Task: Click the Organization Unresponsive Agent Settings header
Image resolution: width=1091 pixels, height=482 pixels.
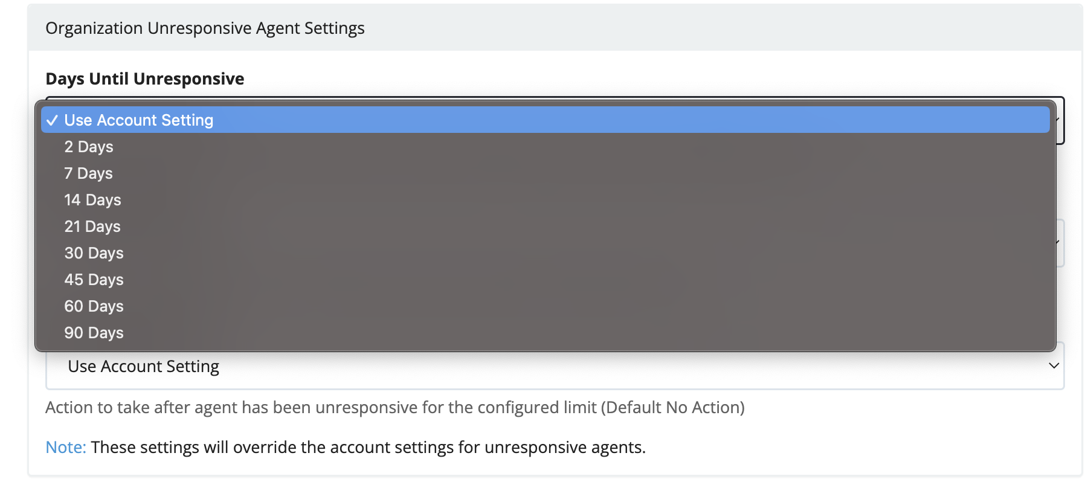Action: tap(205, 28)
